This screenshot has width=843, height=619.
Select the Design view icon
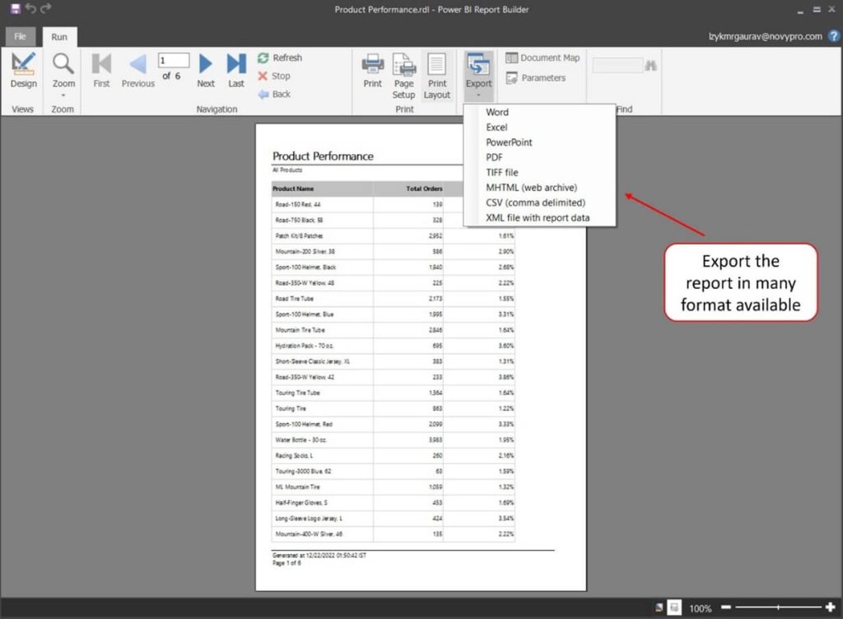pos(22,66)
